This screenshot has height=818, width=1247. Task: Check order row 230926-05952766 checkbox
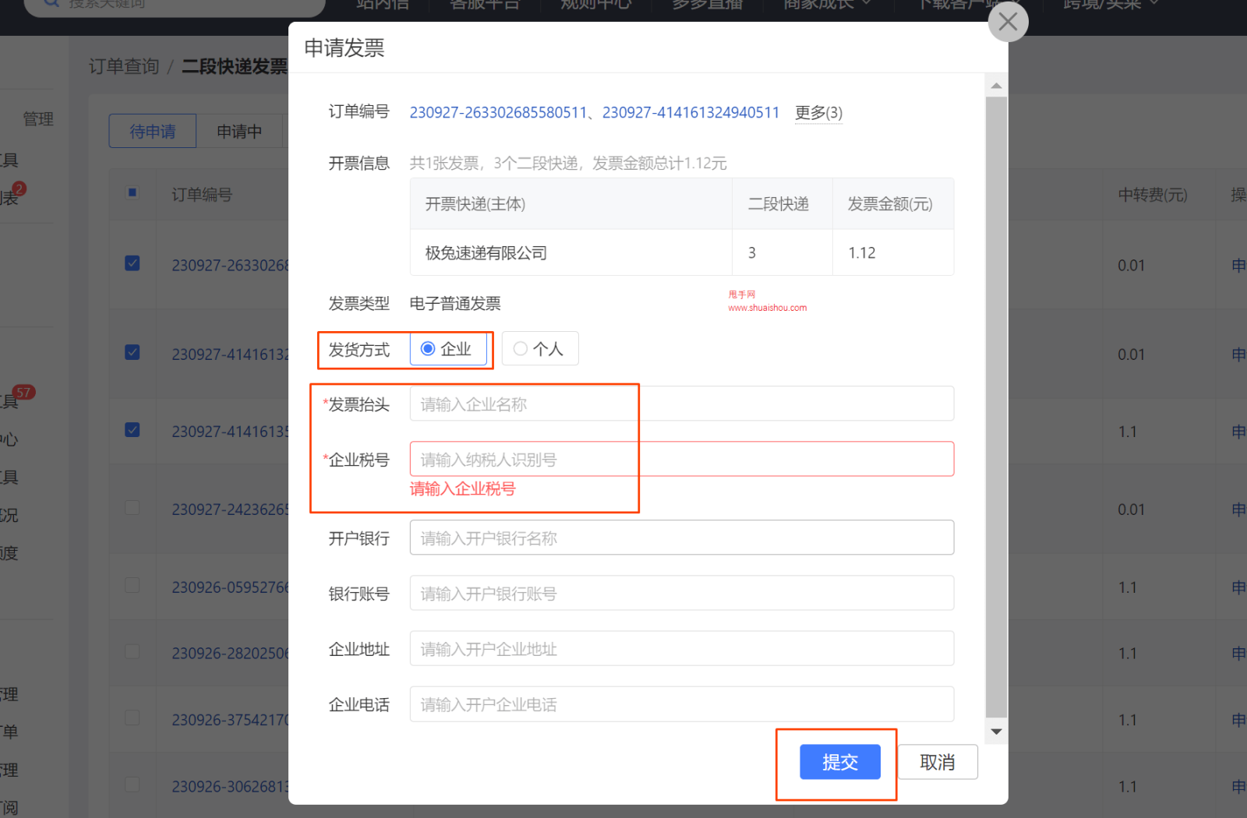[132, 585]
